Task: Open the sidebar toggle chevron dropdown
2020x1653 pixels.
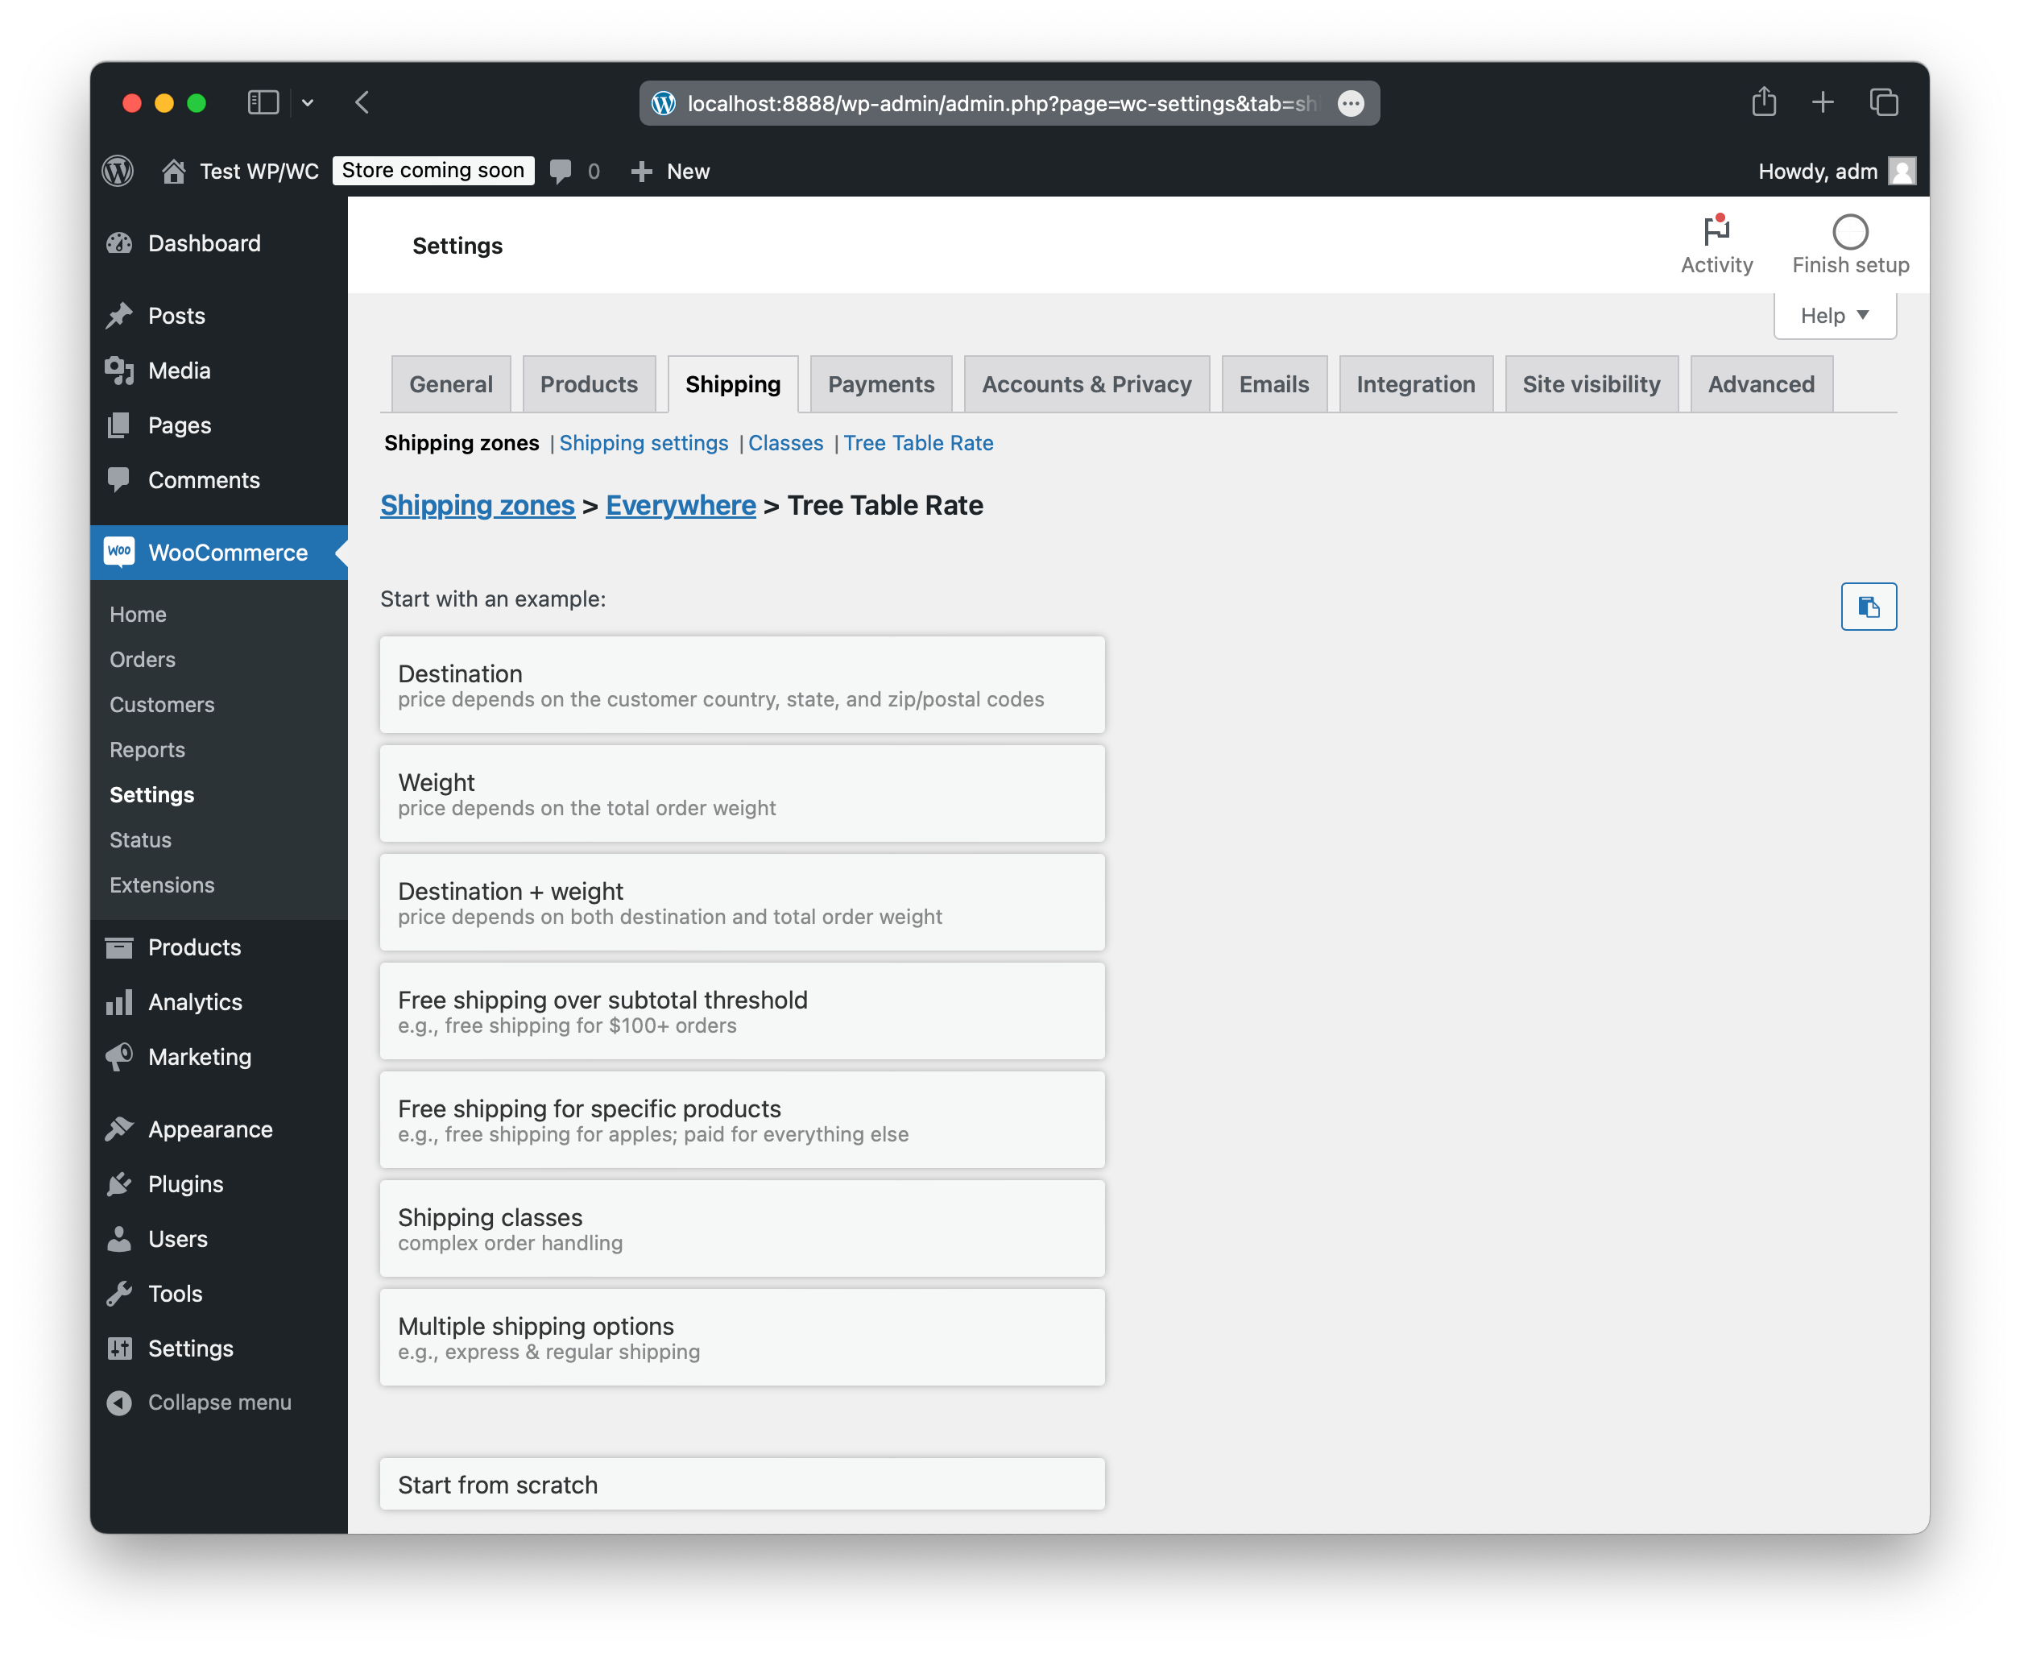Action: click(x=308, y=101)
